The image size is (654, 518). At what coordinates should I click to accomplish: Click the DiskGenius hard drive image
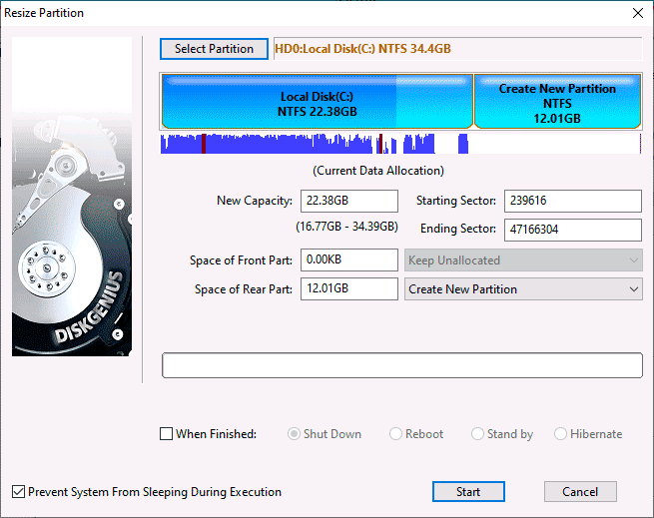(x=72, y=197)
